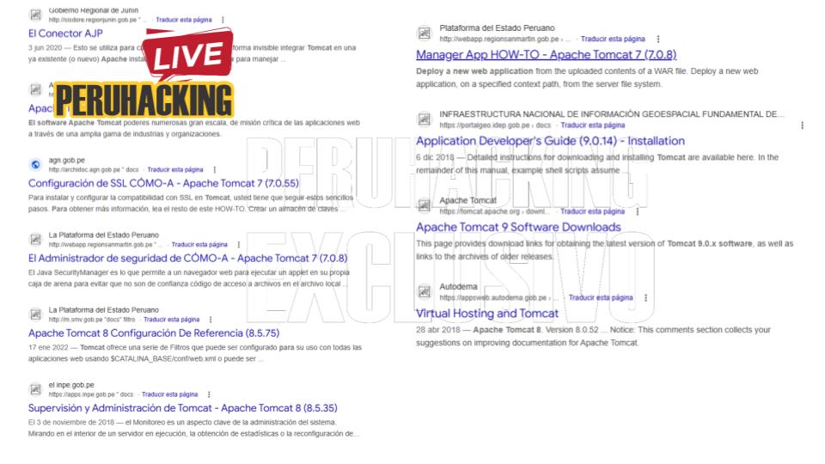The height and width of the screenshot is (464, 825).
Task: Open Manager App HOW-TO Apache Tomcat 7 link
Action: click(547, 55)
